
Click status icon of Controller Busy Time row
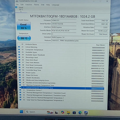tap(20, 70)
